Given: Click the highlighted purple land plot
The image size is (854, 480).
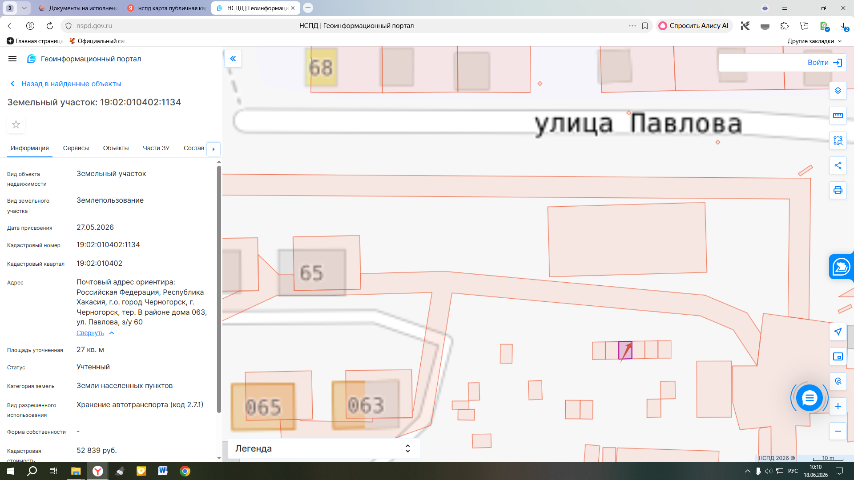Looking at the screenshot, I should coord(625,350).
